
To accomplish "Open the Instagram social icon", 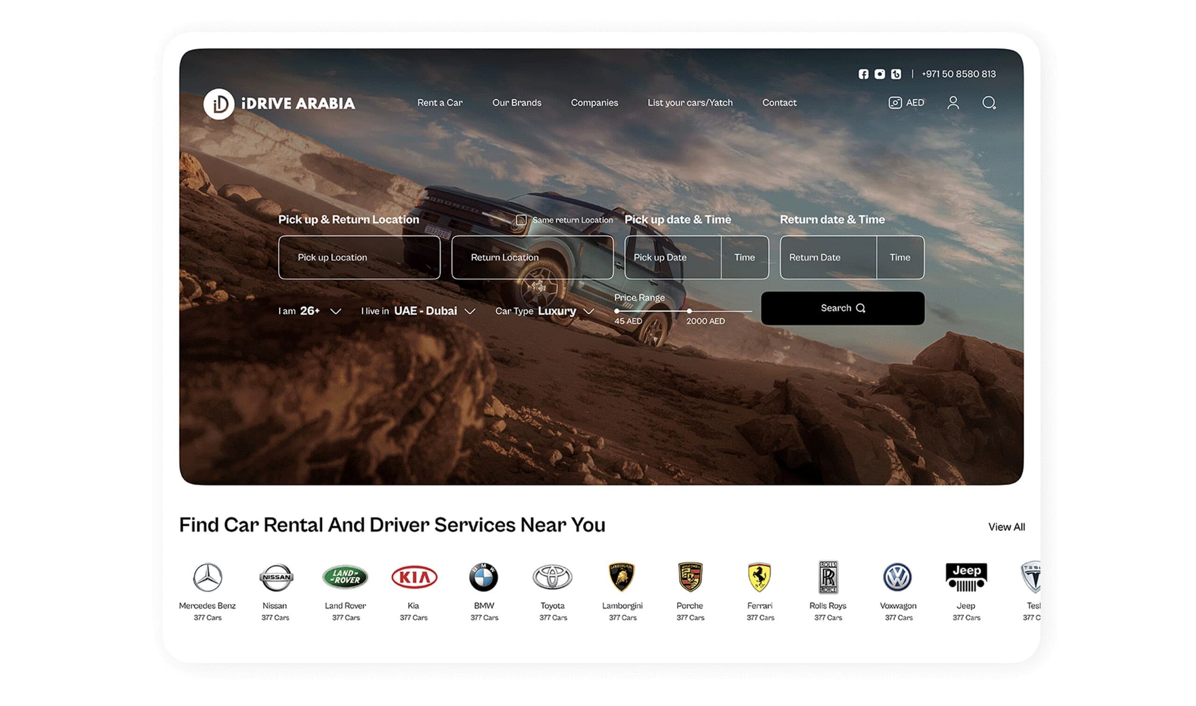I will [x=880, y=74].
